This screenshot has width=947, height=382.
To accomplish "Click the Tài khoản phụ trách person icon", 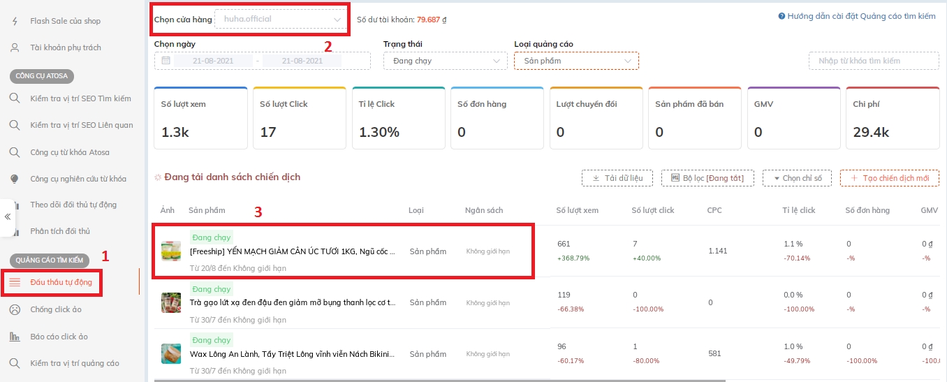I will coord(15,47).
